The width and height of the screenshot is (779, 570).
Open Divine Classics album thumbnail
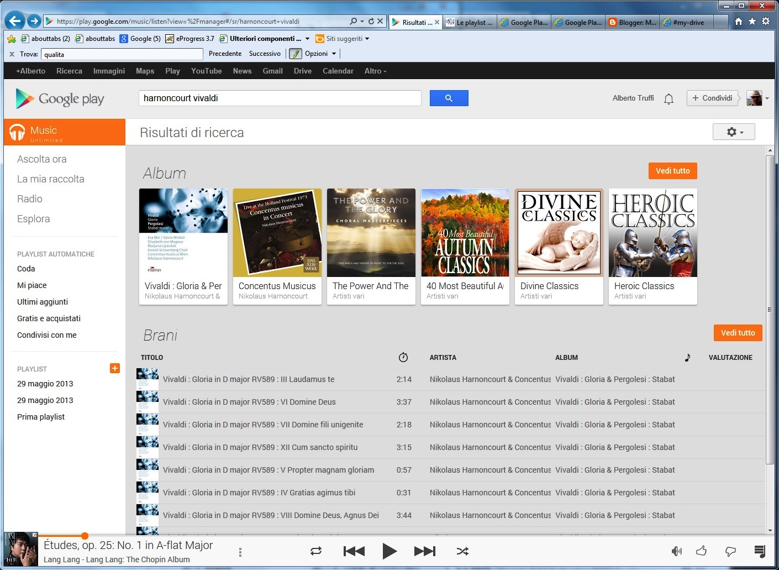pyautogui.click(x=559, y=233)
